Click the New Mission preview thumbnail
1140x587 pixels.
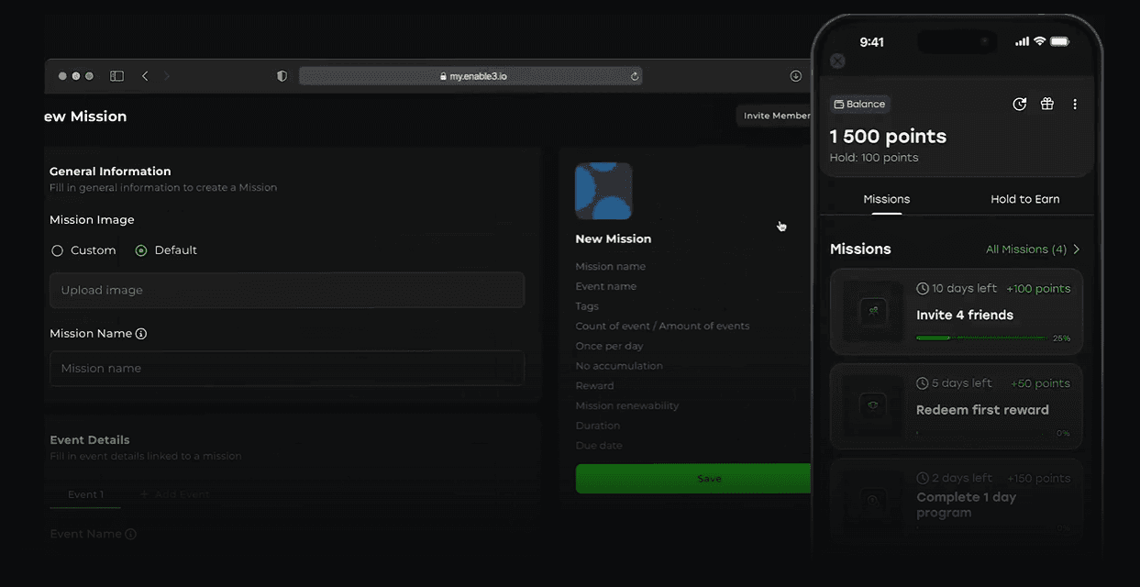click(x=603, y=191)
